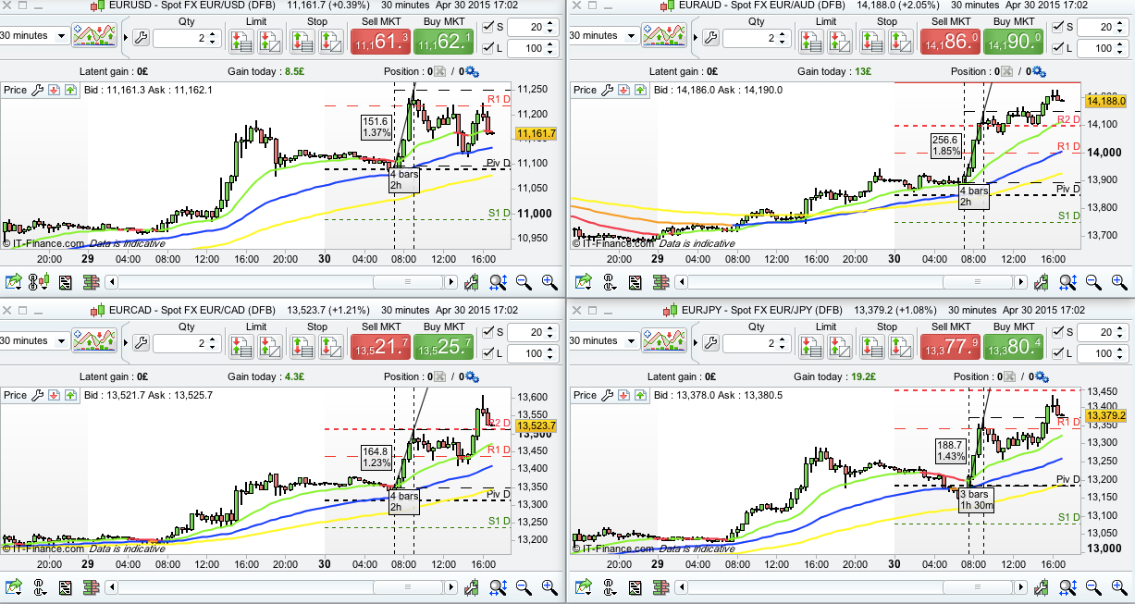This screenshot has height=604, width=1135.
Task: Place Stop order on chart in EURUSD
Action: pos(330,40)
